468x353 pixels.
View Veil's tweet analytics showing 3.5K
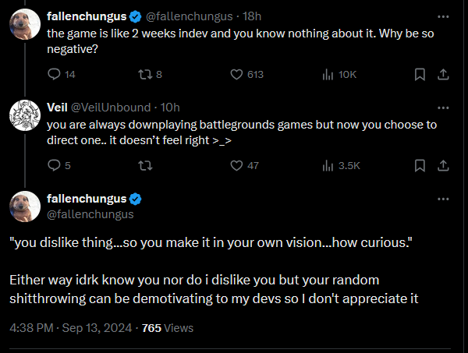[328, 165]
